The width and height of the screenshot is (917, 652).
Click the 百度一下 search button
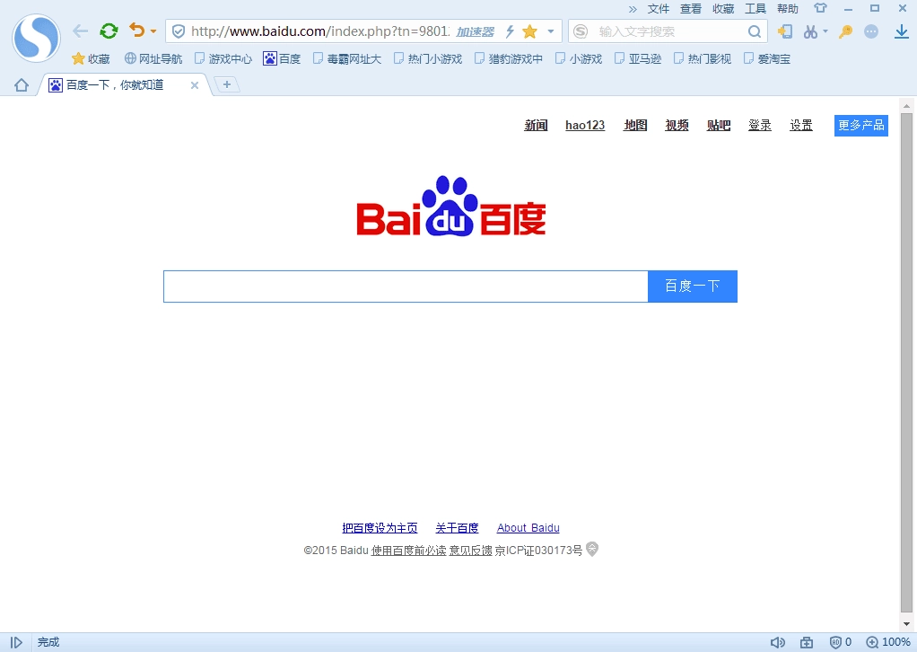[693, 286]
